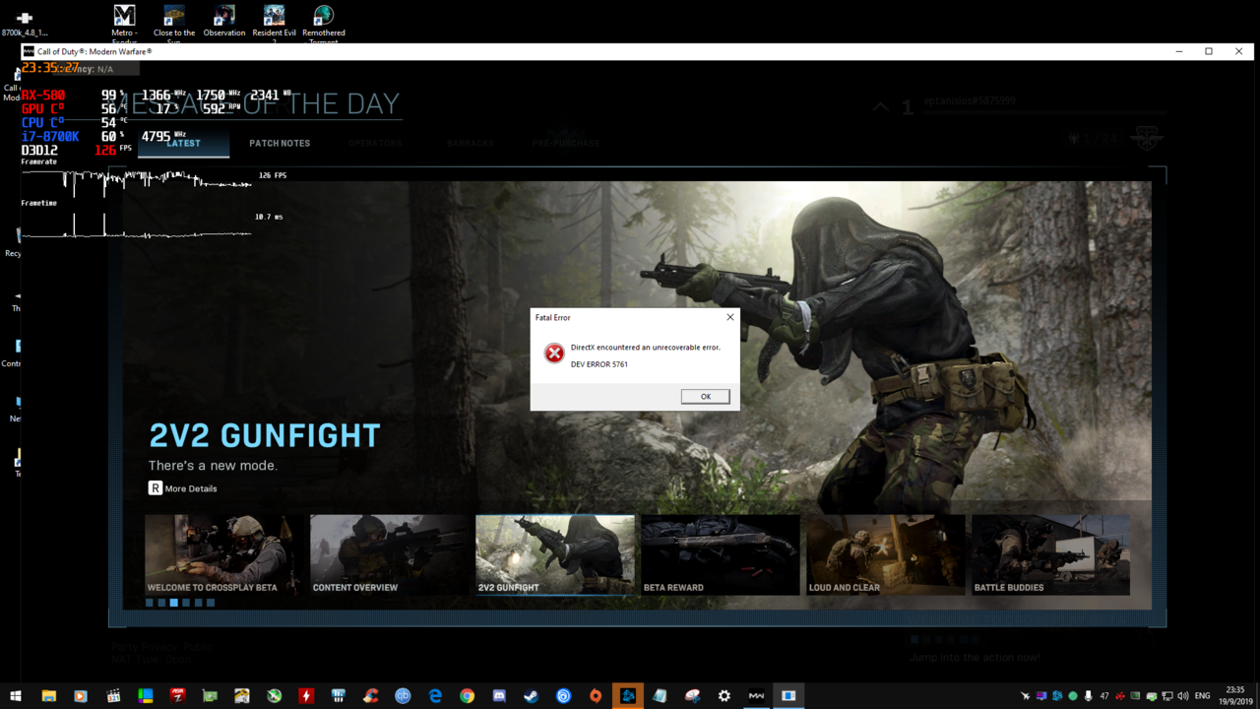Click the airplane mode tray icon
Image resolution: width=1260 pixels, height=709 pixels.
(1026, 696)
